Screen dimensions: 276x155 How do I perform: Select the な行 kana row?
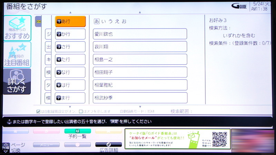click(x=70, y=72)
